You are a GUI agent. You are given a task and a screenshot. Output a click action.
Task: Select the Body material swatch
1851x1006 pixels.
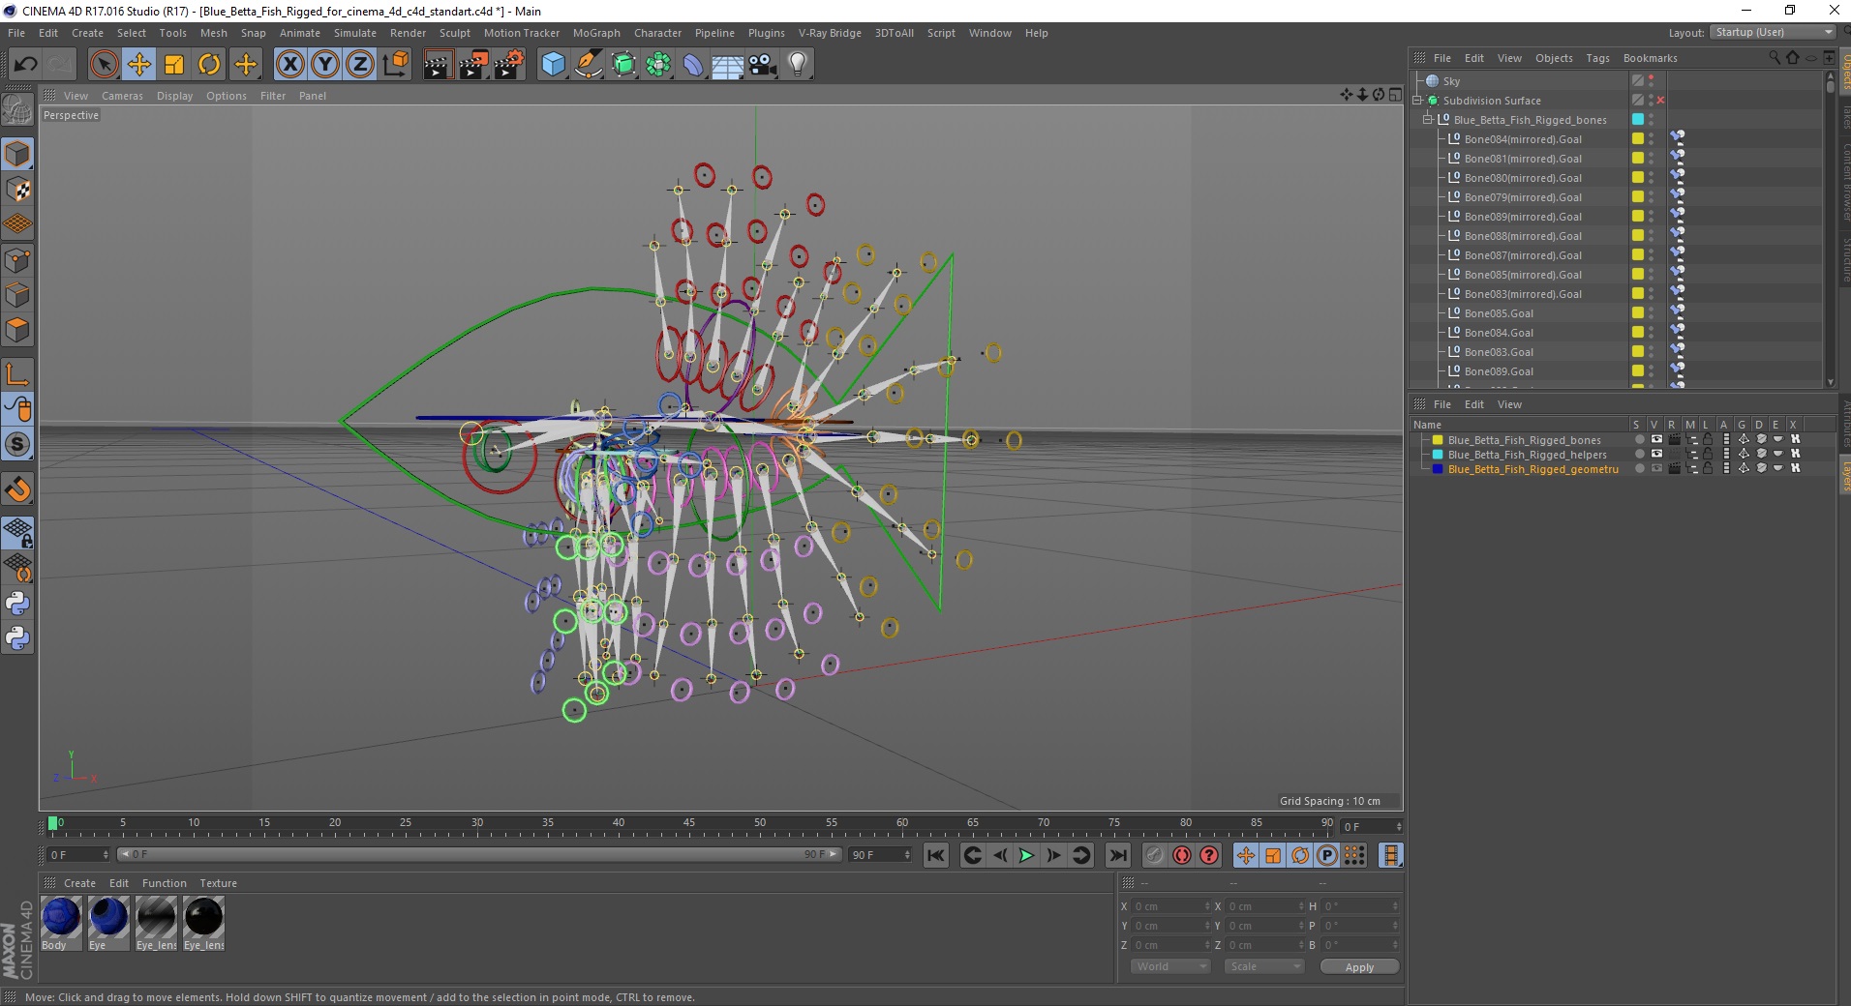pyautogui.click(x=61, y=918)
